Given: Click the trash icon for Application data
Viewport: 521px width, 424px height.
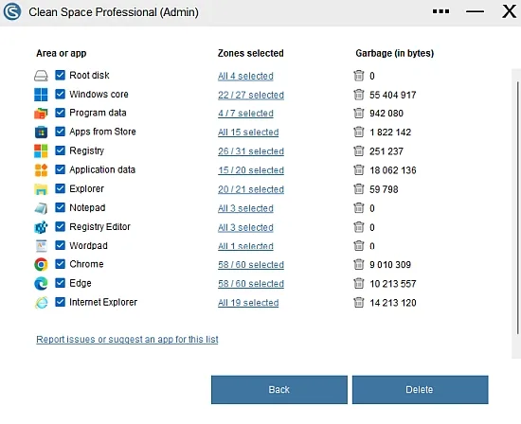Looking at the screenshot, I should pyautogui.click(x=358, y=170).
